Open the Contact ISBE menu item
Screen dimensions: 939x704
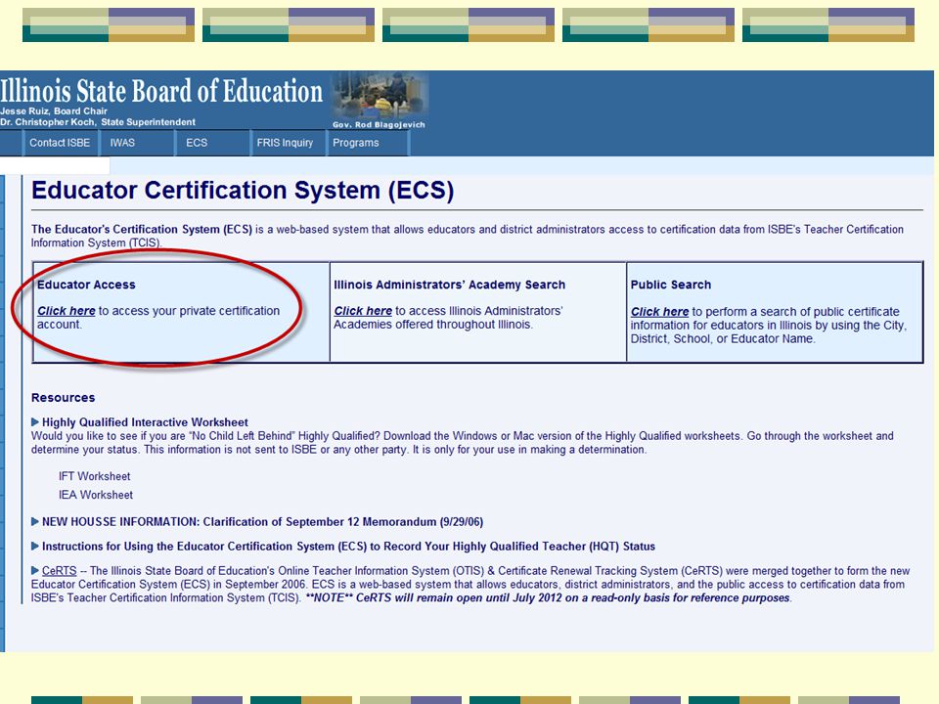point(60,143)
